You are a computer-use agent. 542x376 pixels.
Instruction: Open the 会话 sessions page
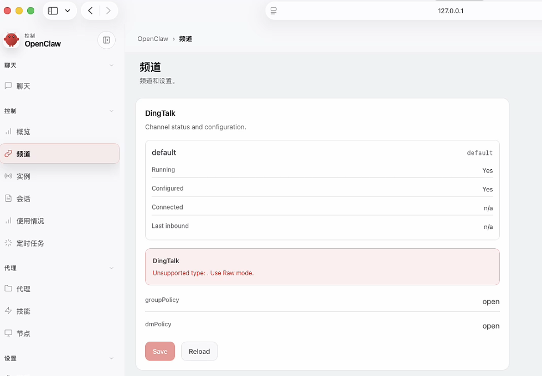pos(23,199)
